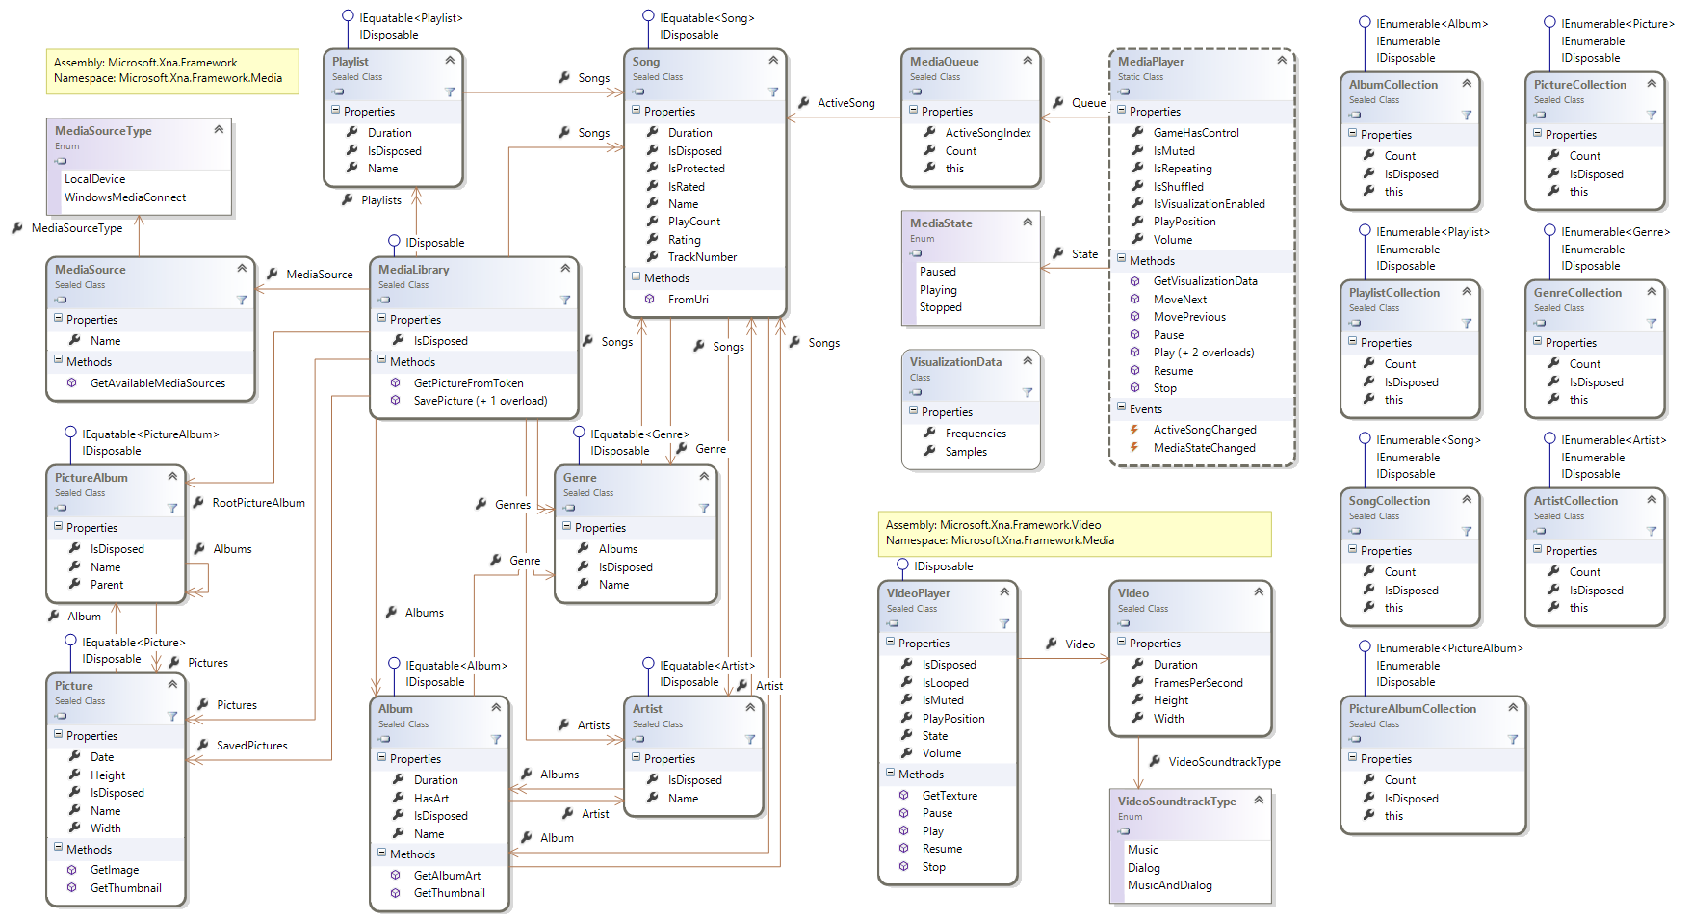Screen dimensions: 1691x920
Task: Select the Count property in GenreCollection
Action: [1585, 364]
